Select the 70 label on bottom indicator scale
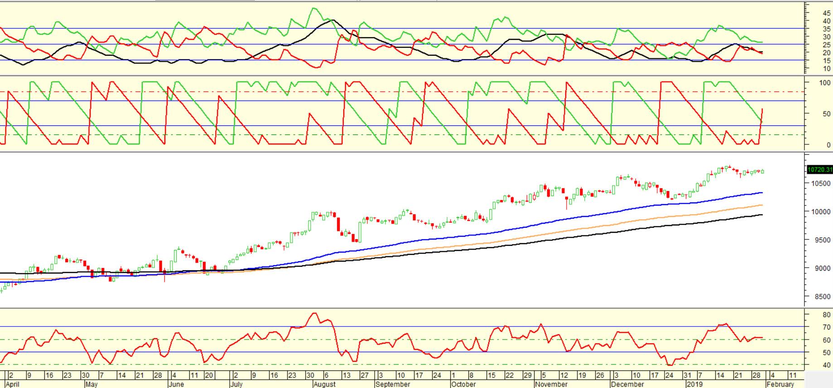 coord(827,327)
